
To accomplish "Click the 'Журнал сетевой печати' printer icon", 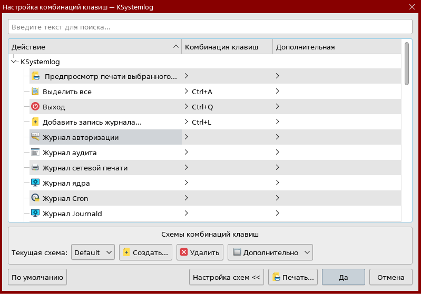I will (35, 168).
